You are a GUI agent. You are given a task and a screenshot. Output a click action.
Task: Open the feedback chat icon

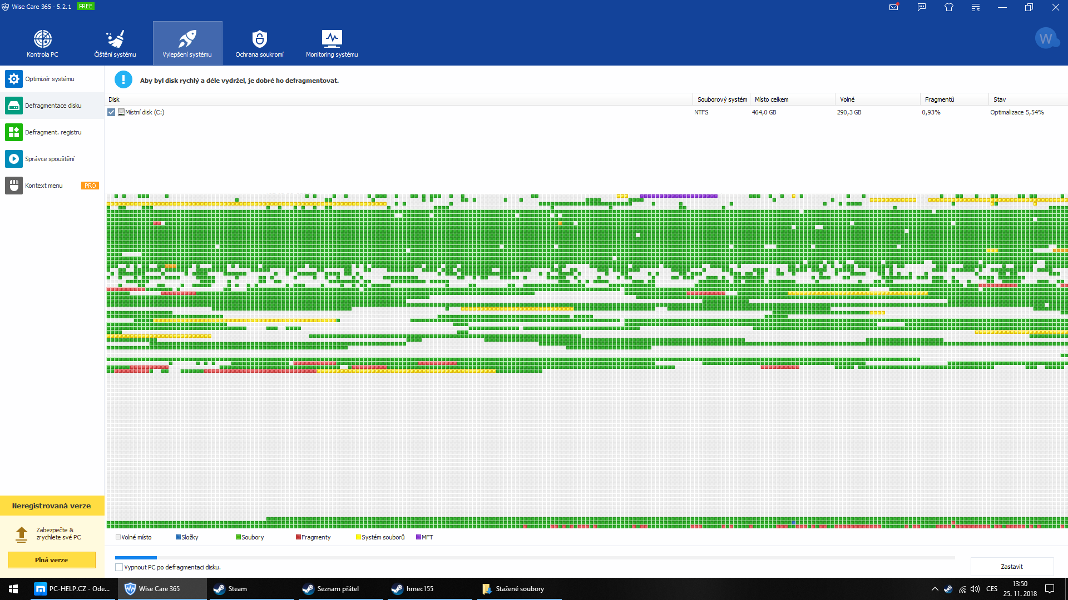tap(922, 7)
